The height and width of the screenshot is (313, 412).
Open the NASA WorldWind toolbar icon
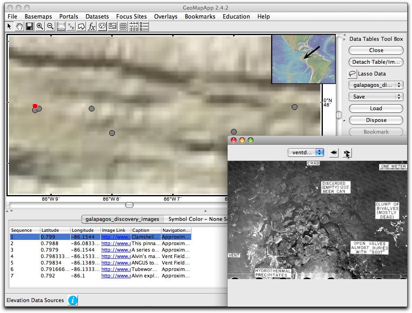tap(134, 26)
